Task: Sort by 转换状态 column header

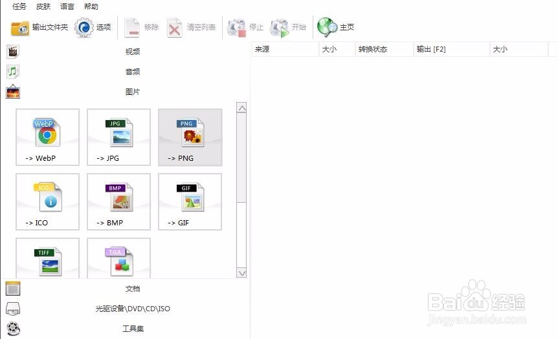Action: click(x=384, y=49)
